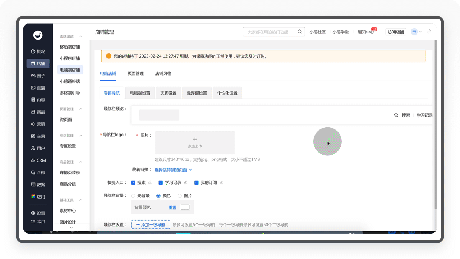Image resolution: width=460 pixels, height=259 pixels.
Task: Select 颜色 radio for navigation background
Action: pos(158,196)
